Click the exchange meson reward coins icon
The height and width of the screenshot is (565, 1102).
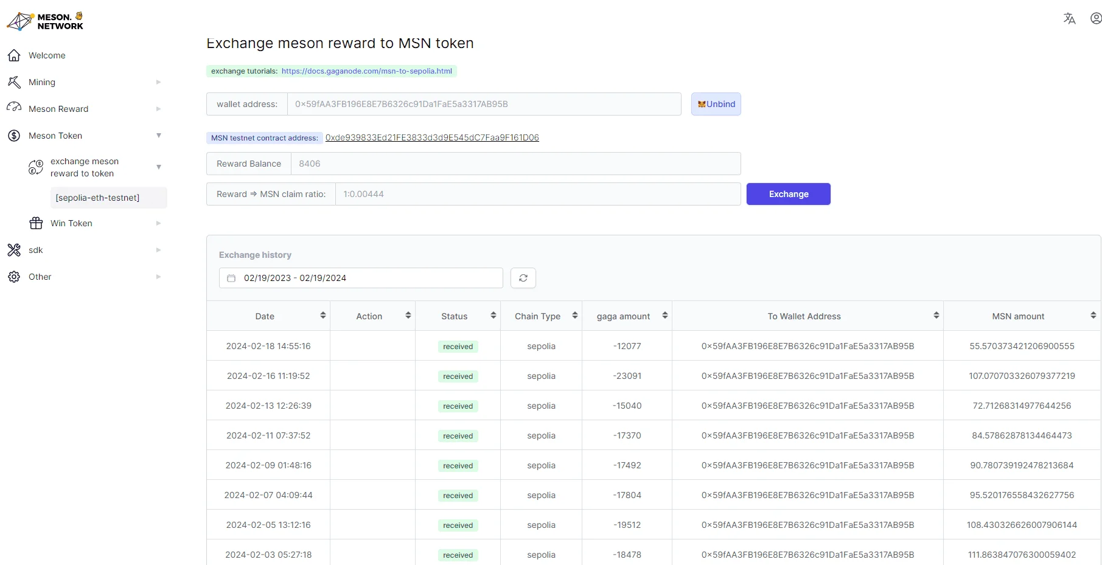coord(36,167)
